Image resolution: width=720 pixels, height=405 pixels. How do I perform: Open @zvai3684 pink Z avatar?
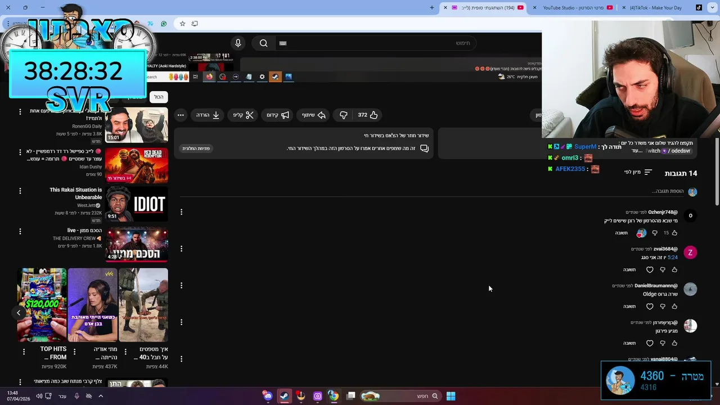pos(690,253)
